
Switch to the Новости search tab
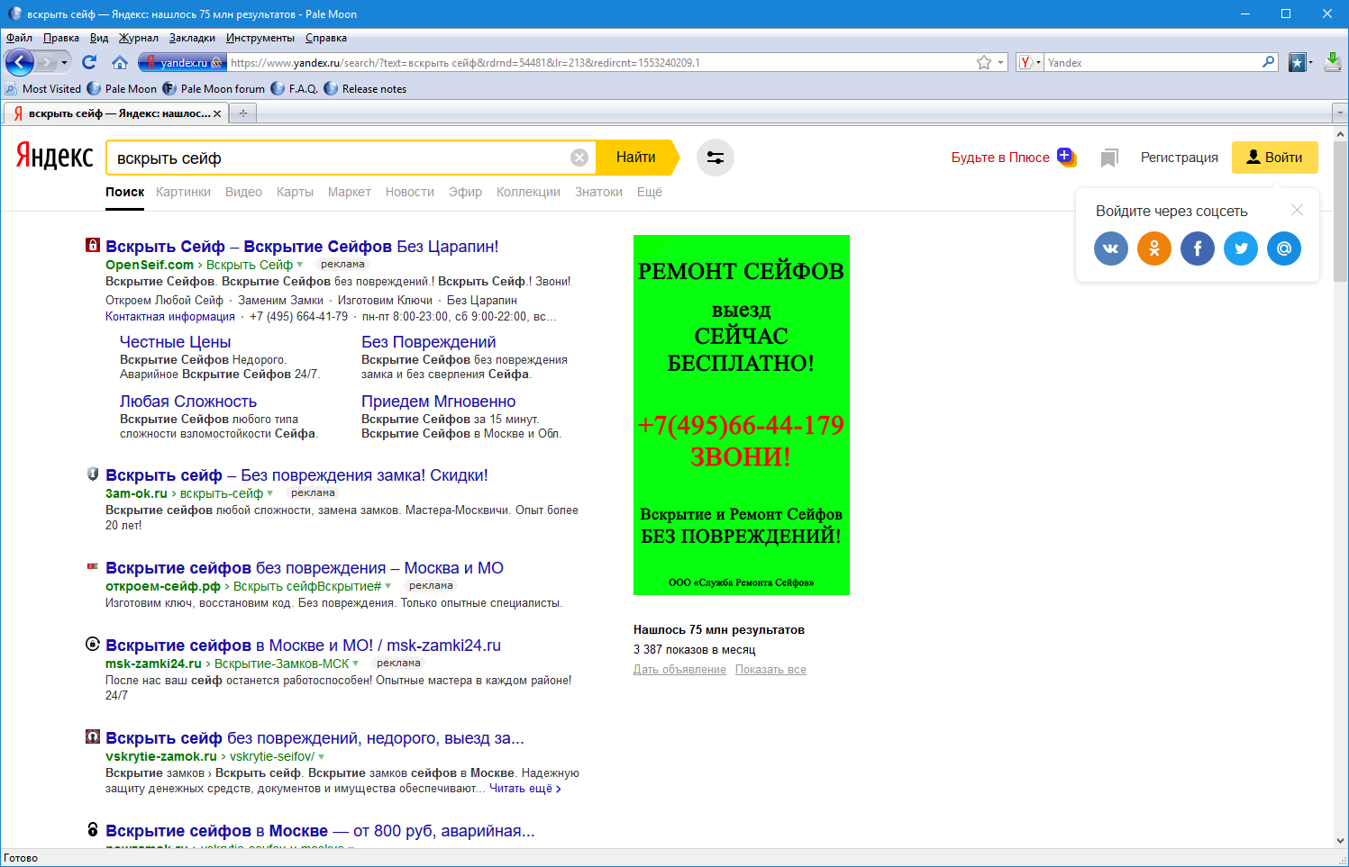click(x=410, y=192)
